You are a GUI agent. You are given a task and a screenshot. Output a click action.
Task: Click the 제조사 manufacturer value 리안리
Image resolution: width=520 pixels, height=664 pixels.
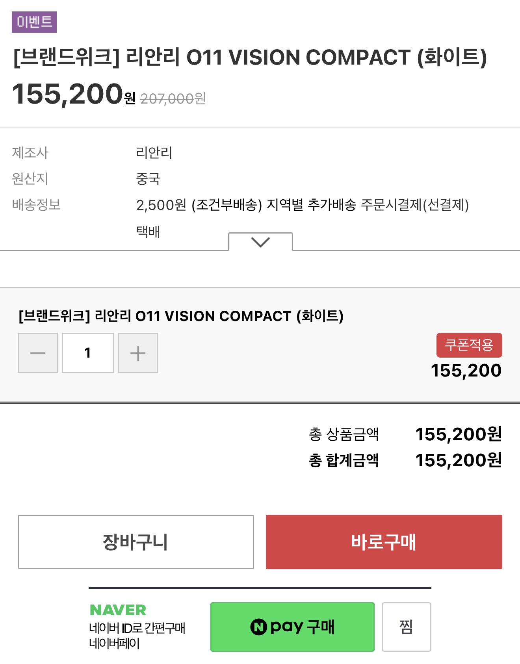154,152
